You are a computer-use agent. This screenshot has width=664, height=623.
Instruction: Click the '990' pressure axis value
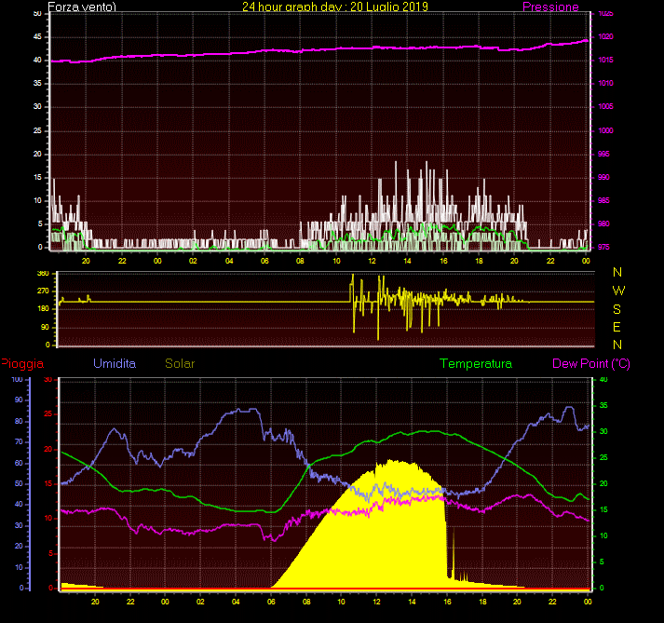pos(603,178)
